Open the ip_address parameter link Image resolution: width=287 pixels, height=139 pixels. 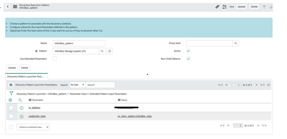point(34,108)
